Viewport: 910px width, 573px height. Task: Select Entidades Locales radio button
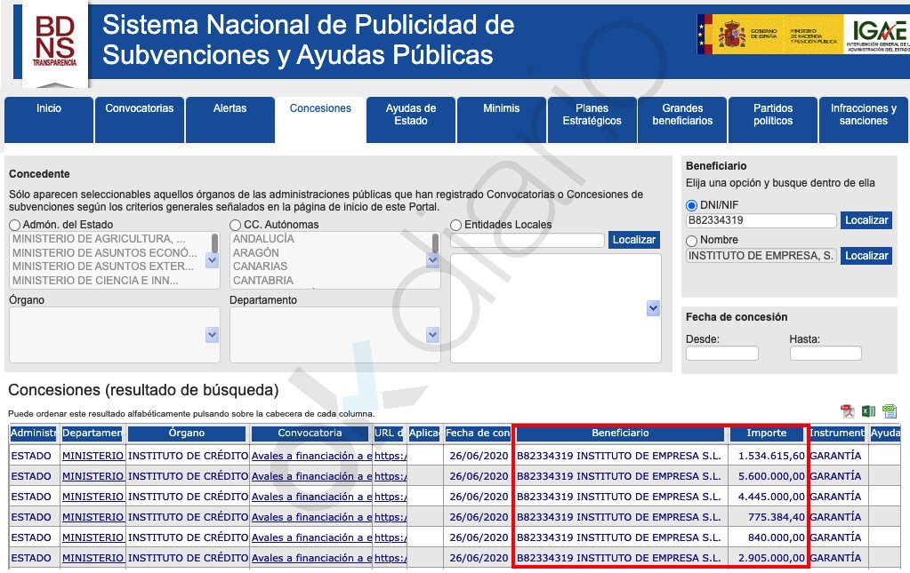456,225
